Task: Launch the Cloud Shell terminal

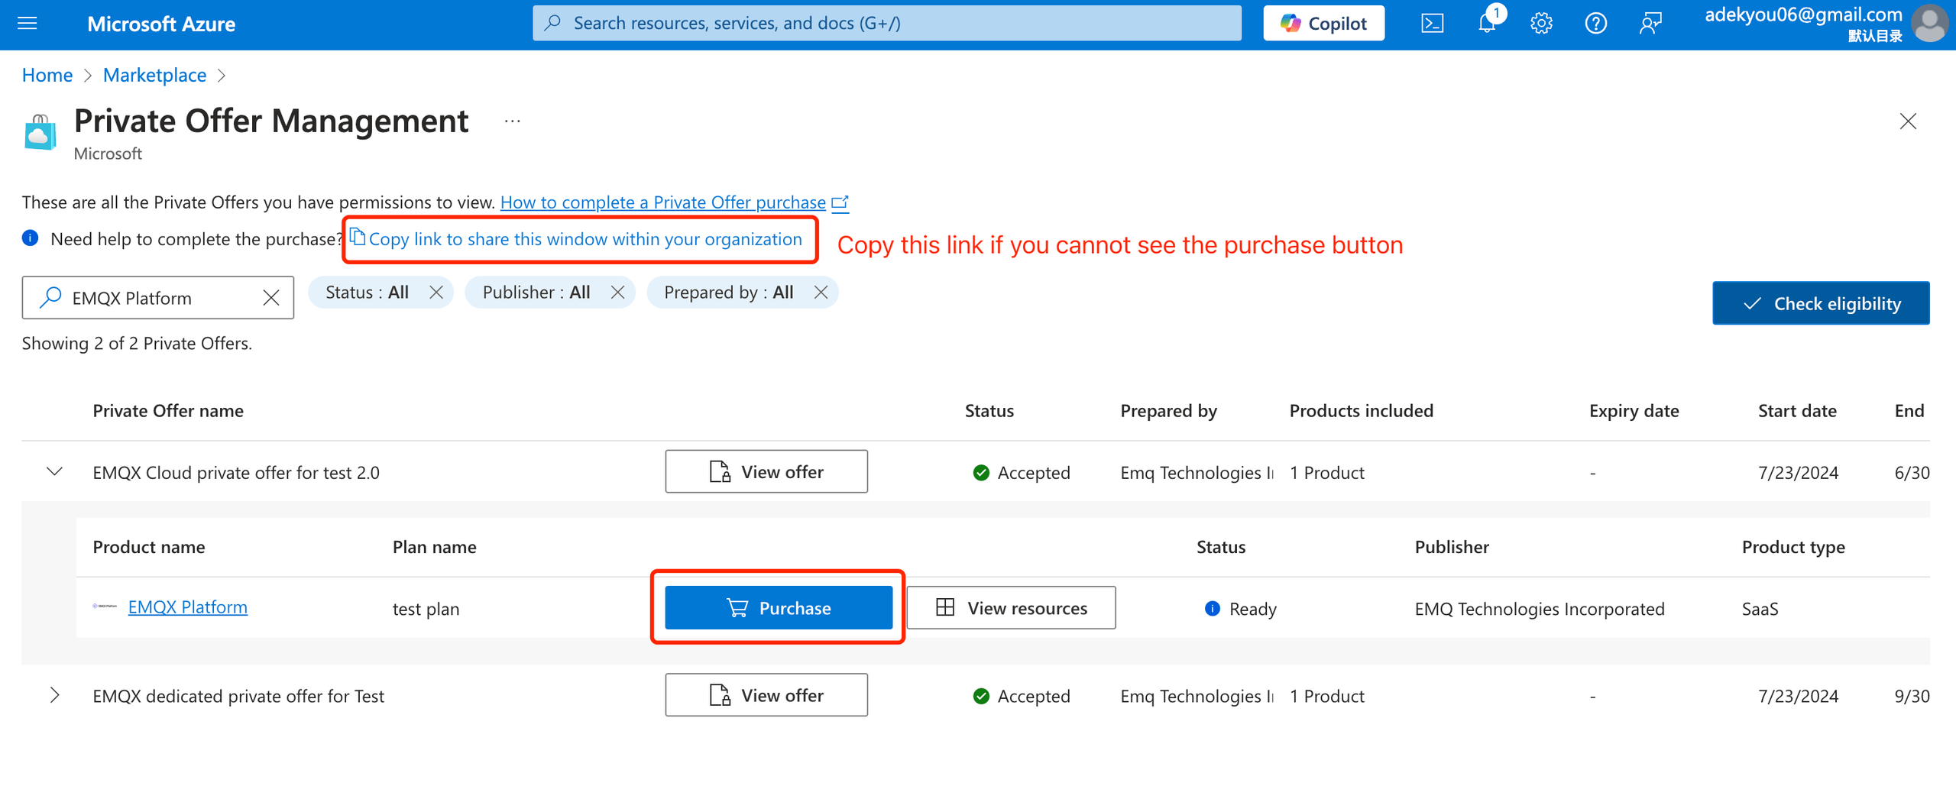Action: coord(1433,23)
